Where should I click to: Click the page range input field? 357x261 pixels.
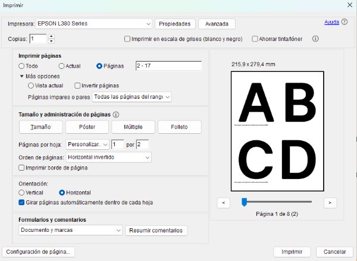click(x=168, y=66)
